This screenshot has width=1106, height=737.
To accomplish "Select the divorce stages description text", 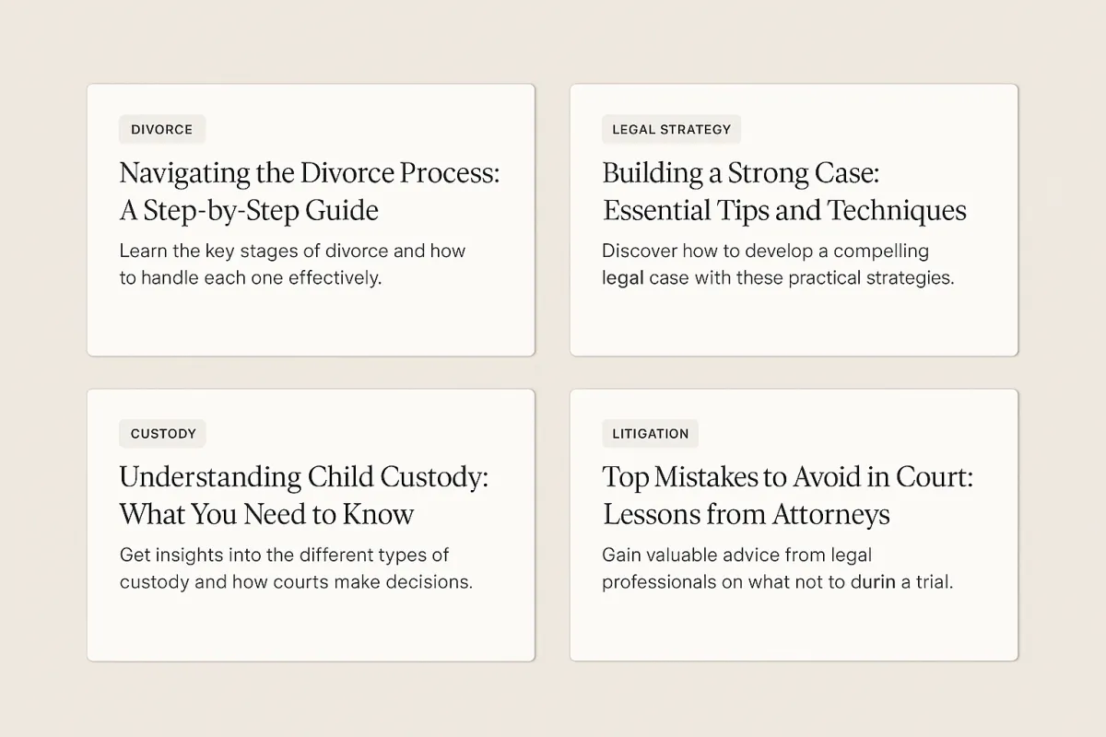I will tap(292, 263).
